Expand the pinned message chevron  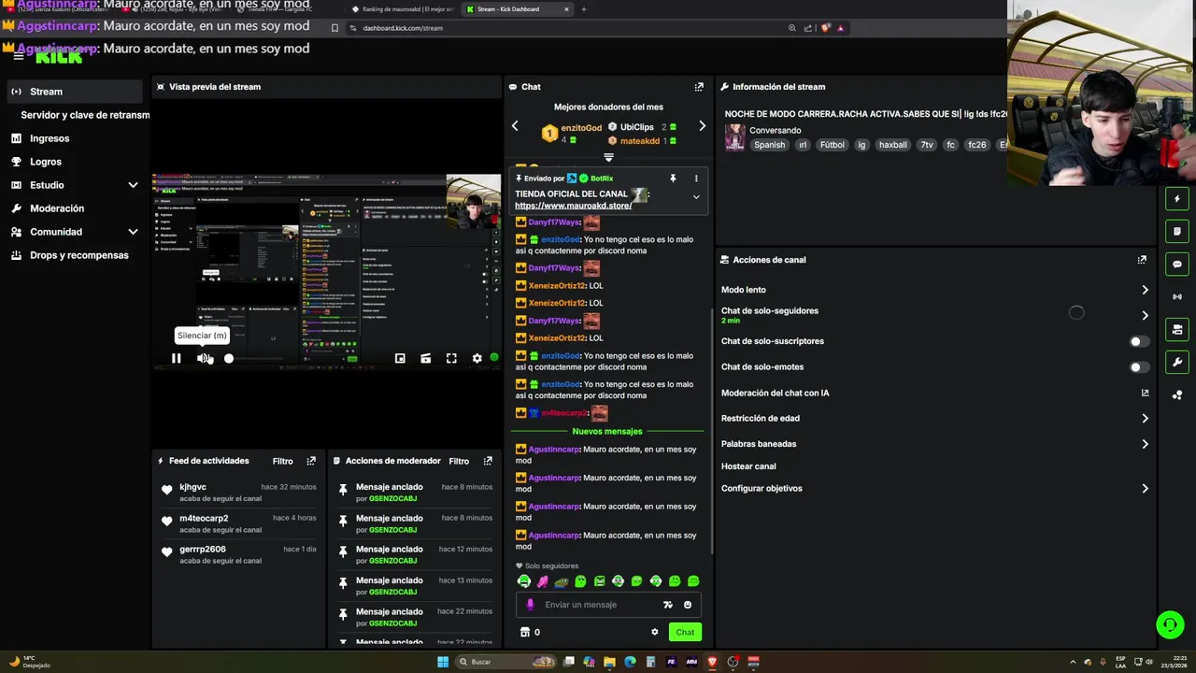[695, 197]
